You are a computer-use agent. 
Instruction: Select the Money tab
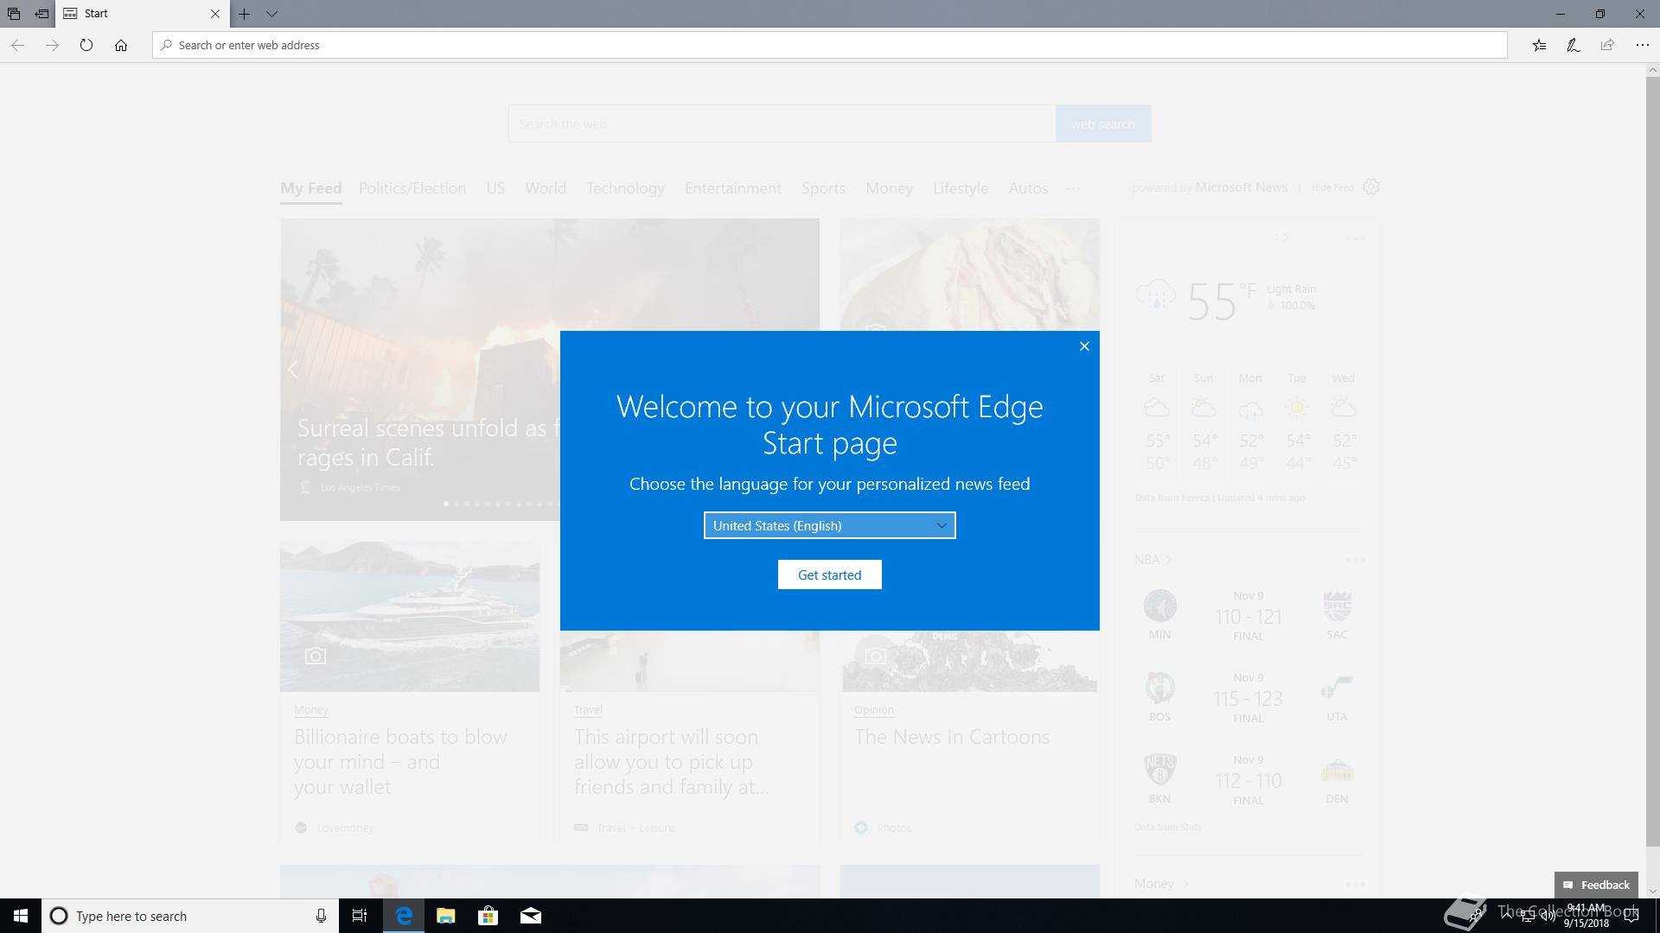[889, 188]
